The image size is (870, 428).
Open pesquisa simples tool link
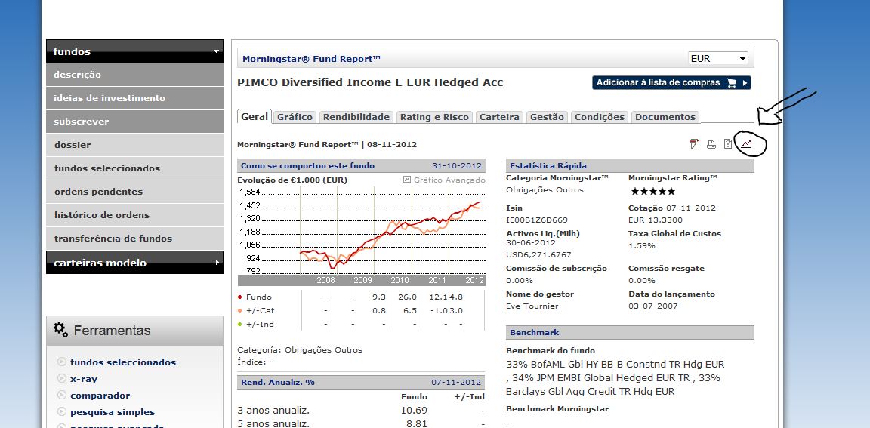tap(113, 412)
